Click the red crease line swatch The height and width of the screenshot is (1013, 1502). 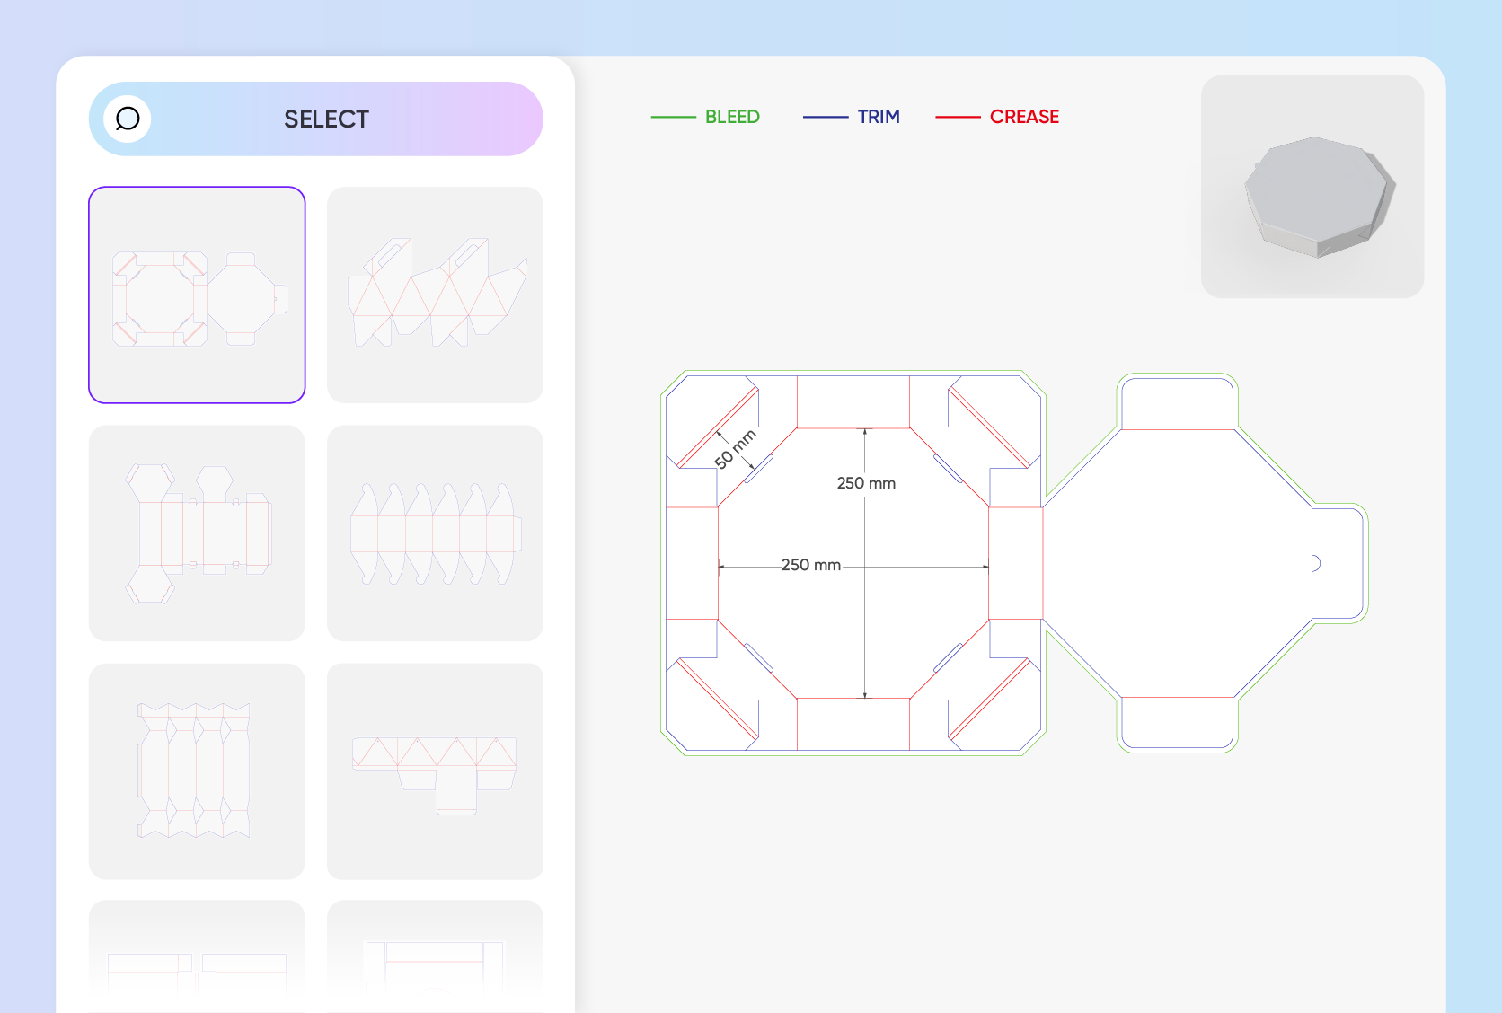958,117
